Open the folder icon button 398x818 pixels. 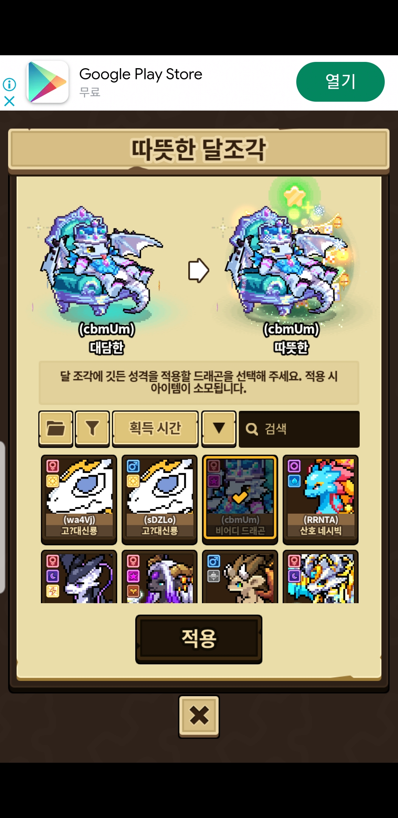pos(56,429)
